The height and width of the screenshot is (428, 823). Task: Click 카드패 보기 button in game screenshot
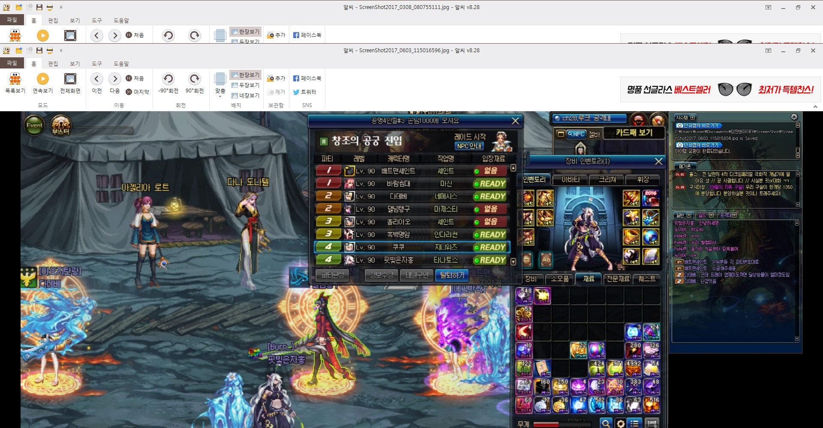(634, 133)
